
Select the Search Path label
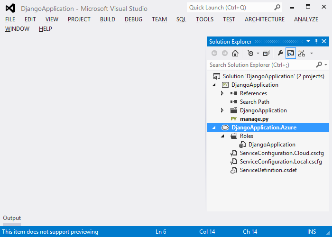tap(255, 102)
